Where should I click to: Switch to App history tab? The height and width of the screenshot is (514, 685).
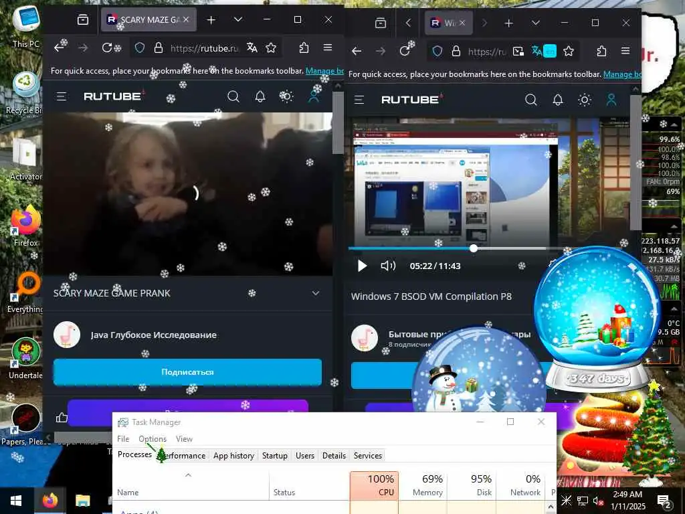pyautogui.click(x=233, y=455)
